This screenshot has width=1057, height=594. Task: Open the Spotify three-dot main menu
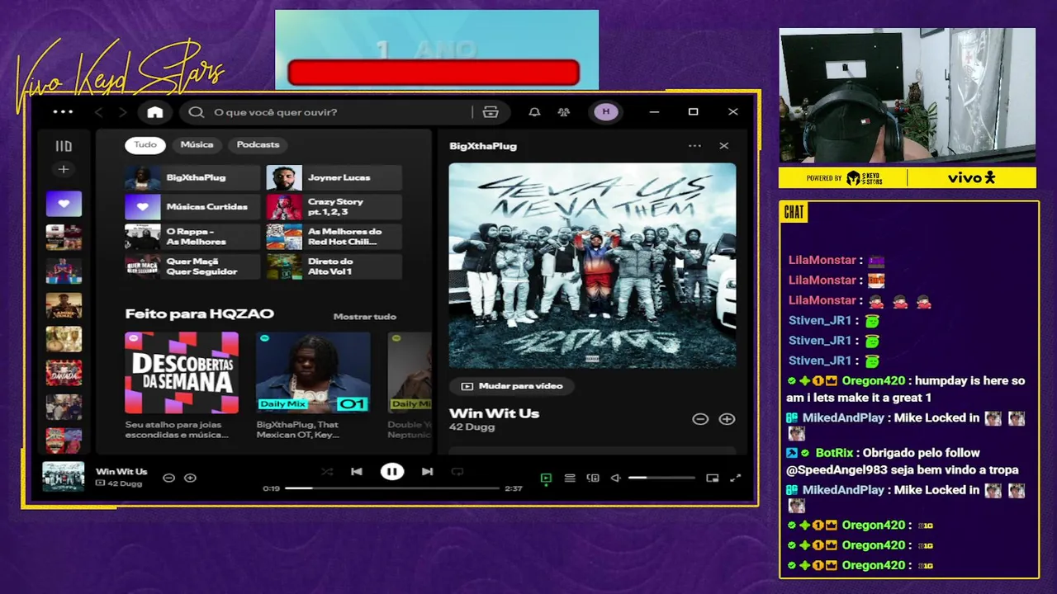(63, 112)
